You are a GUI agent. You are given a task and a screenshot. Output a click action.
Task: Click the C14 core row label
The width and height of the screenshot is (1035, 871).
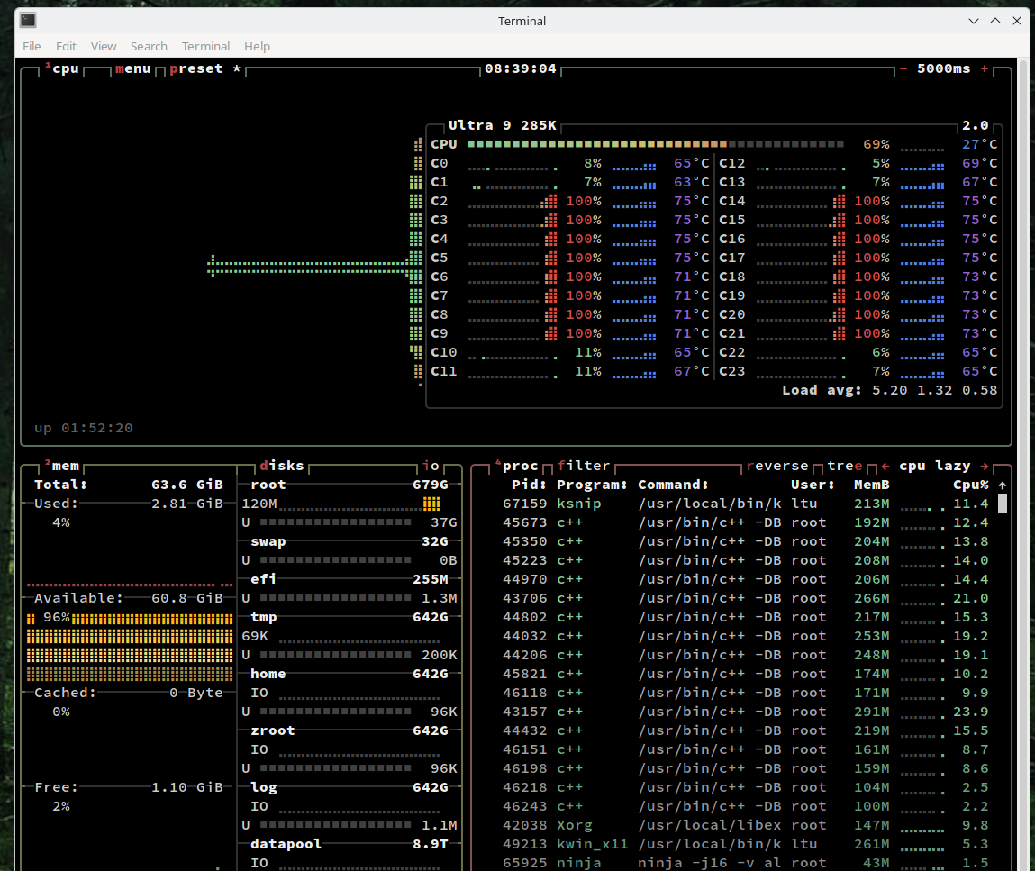point(731,201)
